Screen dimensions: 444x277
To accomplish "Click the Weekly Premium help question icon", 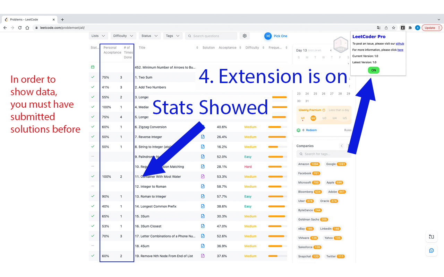I will point(324,110).
